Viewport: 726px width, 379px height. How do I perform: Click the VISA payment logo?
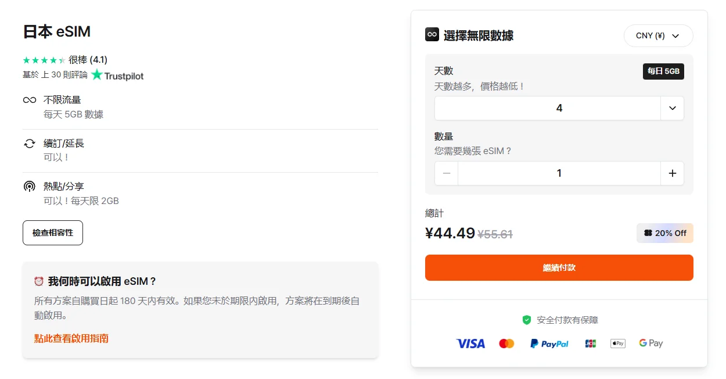(470, 344)
